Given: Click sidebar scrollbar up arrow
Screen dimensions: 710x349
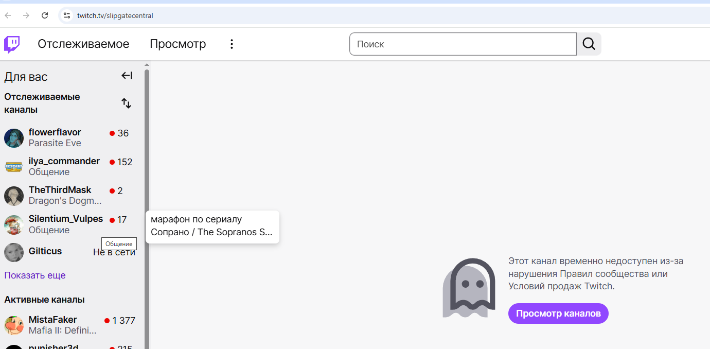Looking at the screenshot, I should [147, 65].
